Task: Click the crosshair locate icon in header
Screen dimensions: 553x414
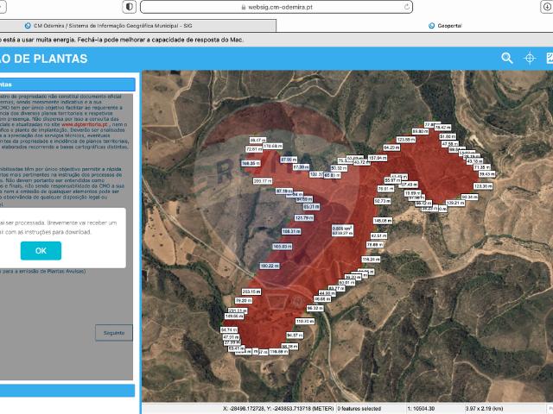Action: point(531,58)
